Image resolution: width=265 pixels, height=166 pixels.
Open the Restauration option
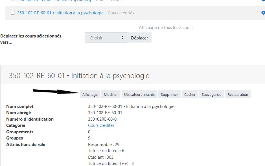coord(238,94)
